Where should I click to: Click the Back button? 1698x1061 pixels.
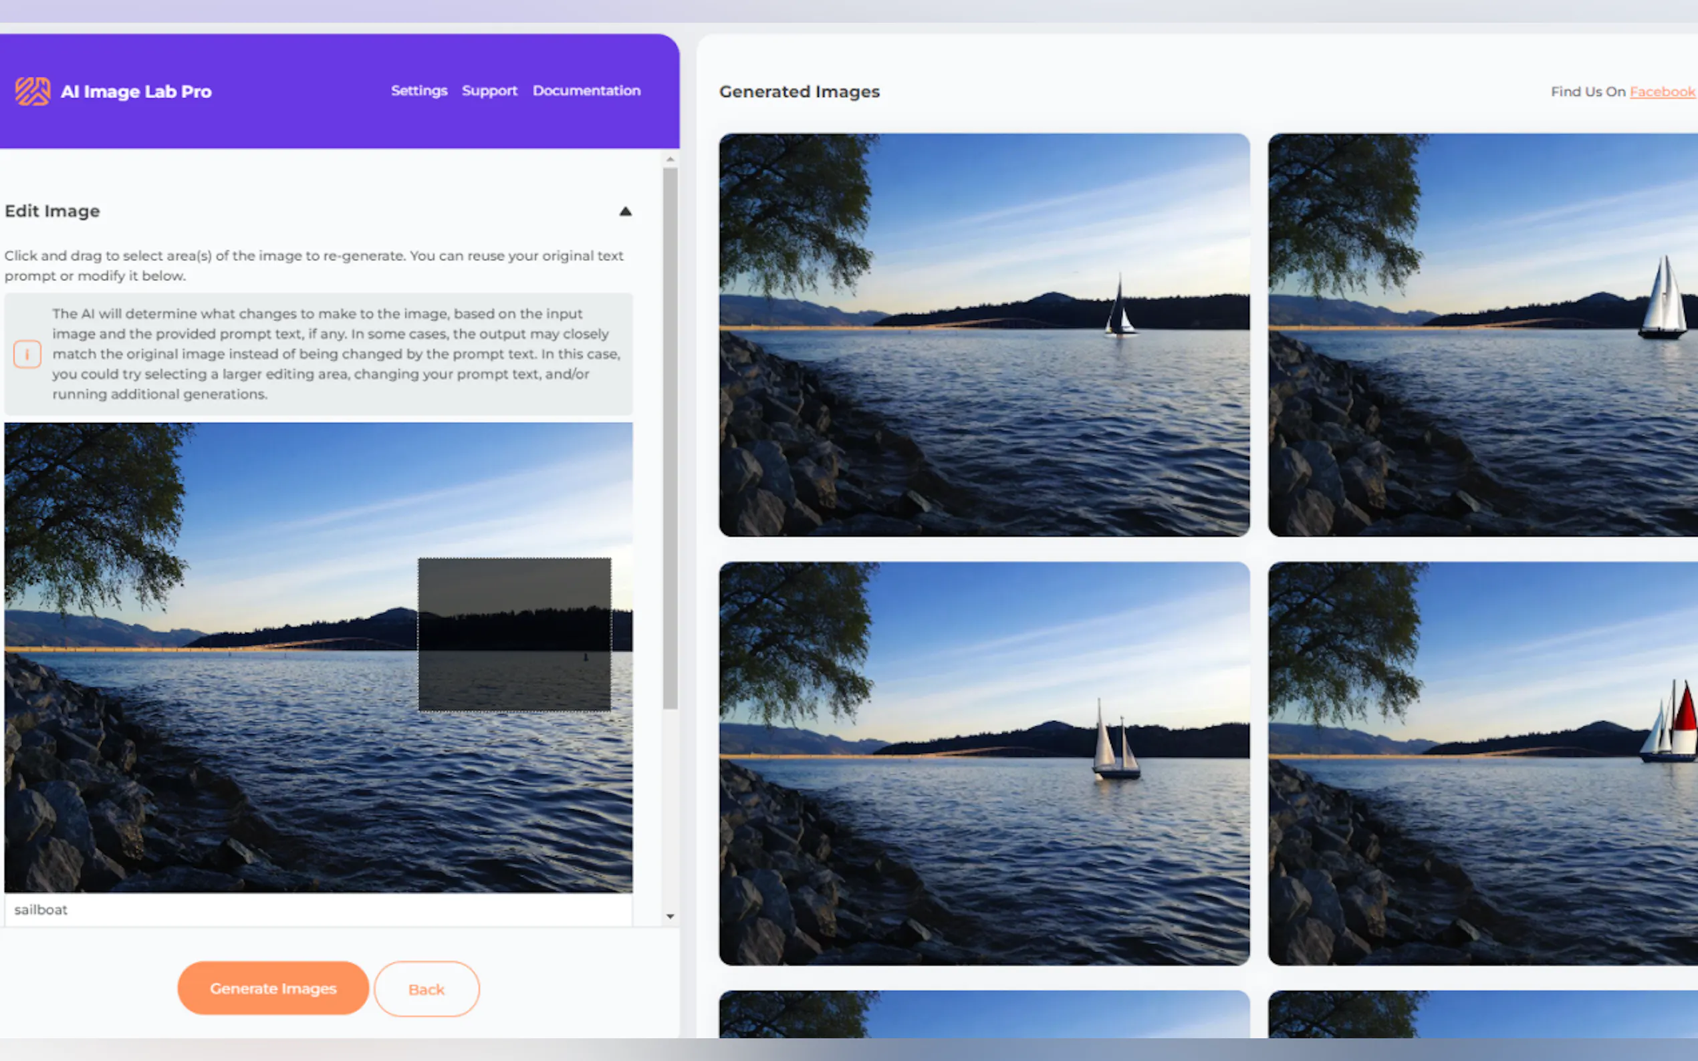[427, 989]
